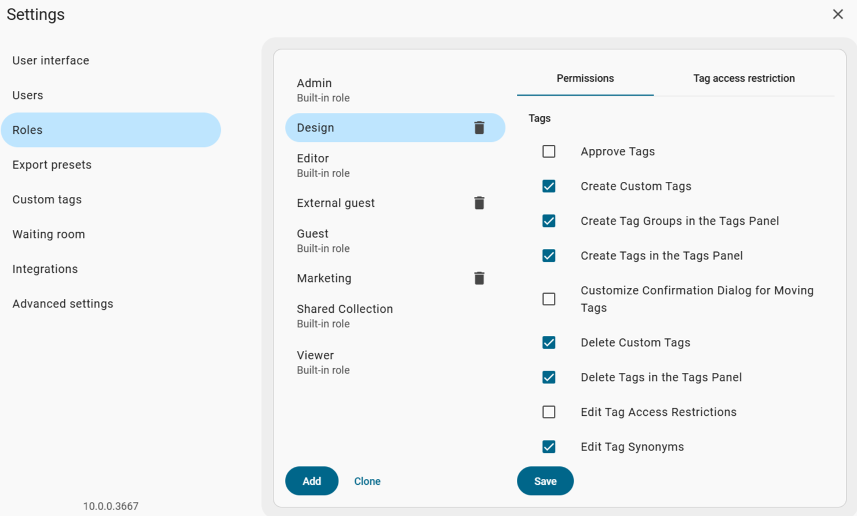Disable Delete Custom Tags permission
Viewport: 857px width, 516px height.
click(549, 343)
